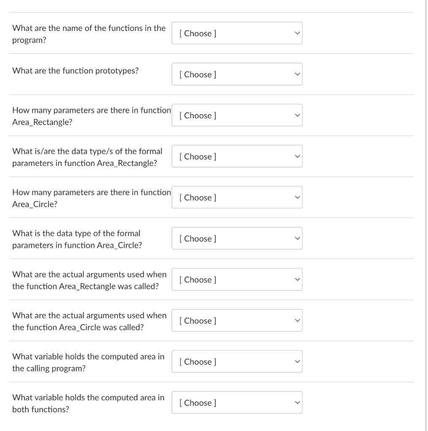Open dropdown for Area_Circle parameter count
Viewport: 428px width, 431px height.
click(x=237, y=197)
